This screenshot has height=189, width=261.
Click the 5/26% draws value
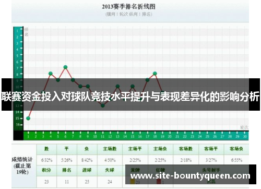[x=67, y=160]
